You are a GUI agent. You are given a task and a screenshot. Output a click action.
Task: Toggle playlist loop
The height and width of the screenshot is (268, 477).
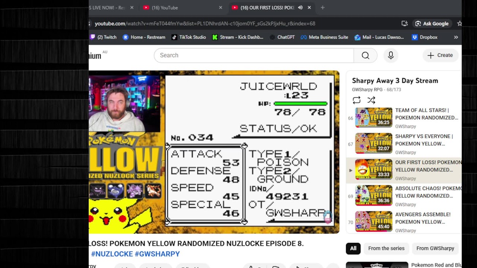point(357,100)
